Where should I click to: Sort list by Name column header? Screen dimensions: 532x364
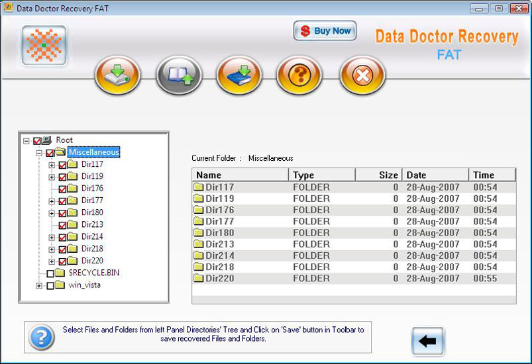click(x=240, y=175)
